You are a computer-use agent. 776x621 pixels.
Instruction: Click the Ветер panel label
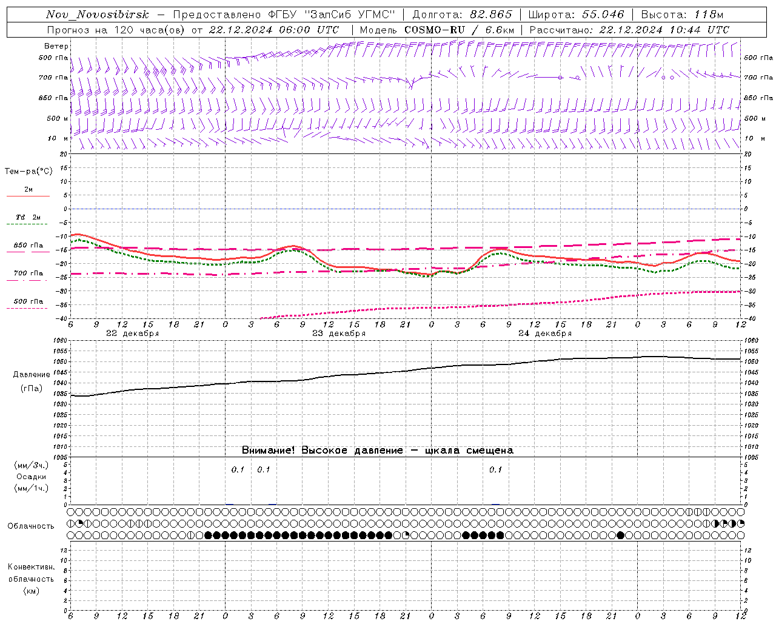pos(56,46)
